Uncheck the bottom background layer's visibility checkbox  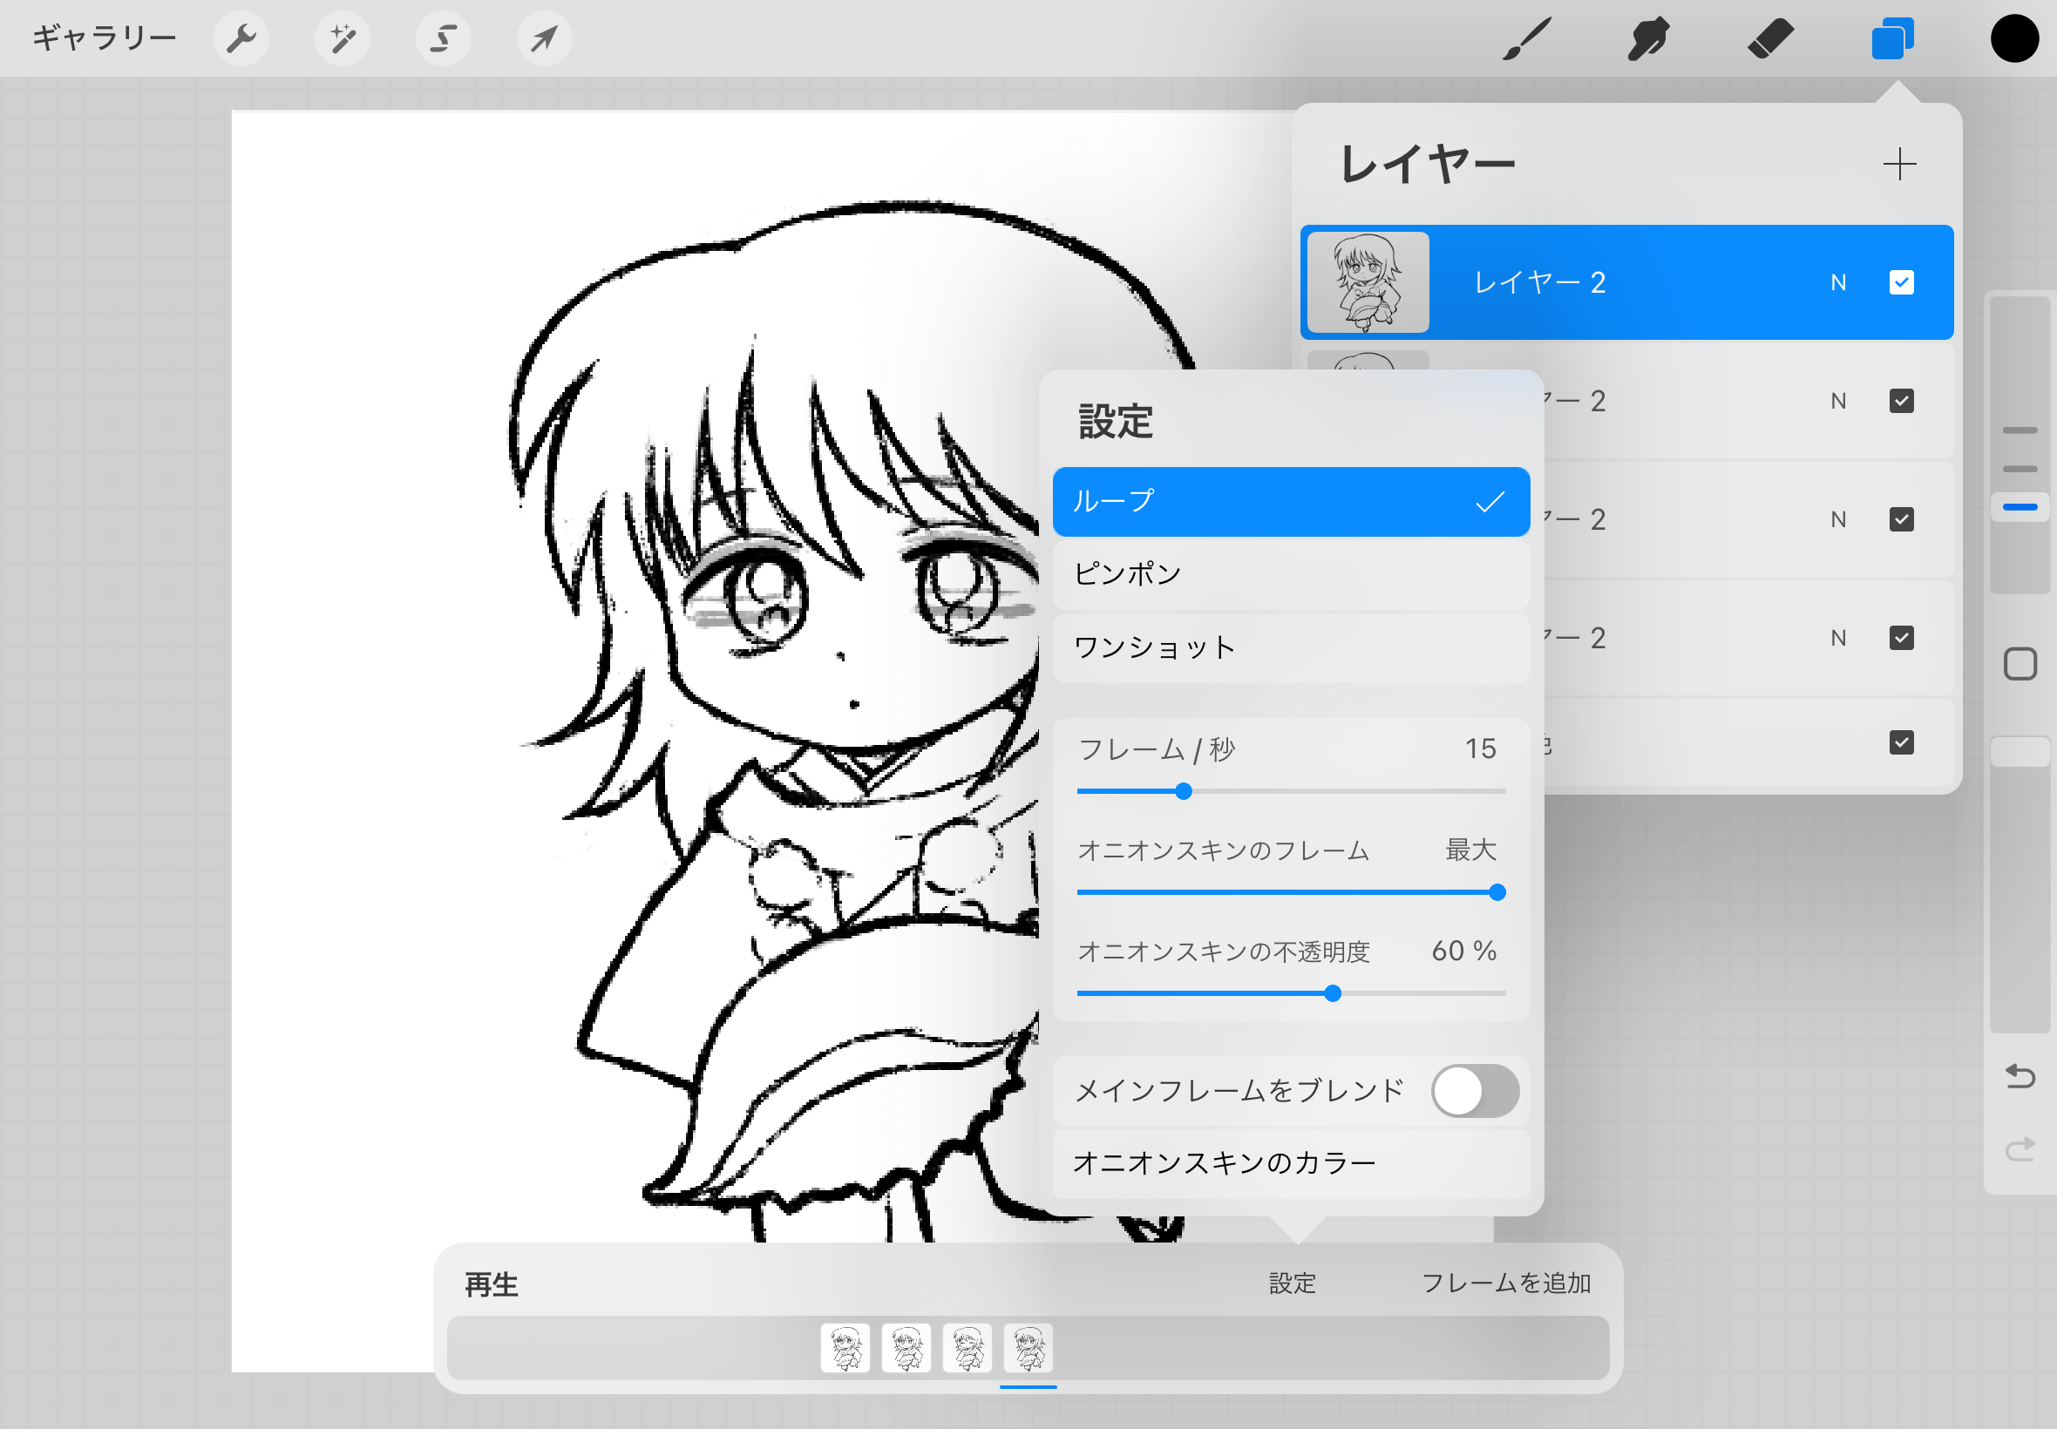tap(1901, 742)
